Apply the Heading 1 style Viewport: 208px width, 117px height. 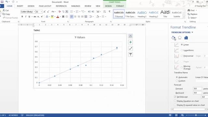point(142,14)
